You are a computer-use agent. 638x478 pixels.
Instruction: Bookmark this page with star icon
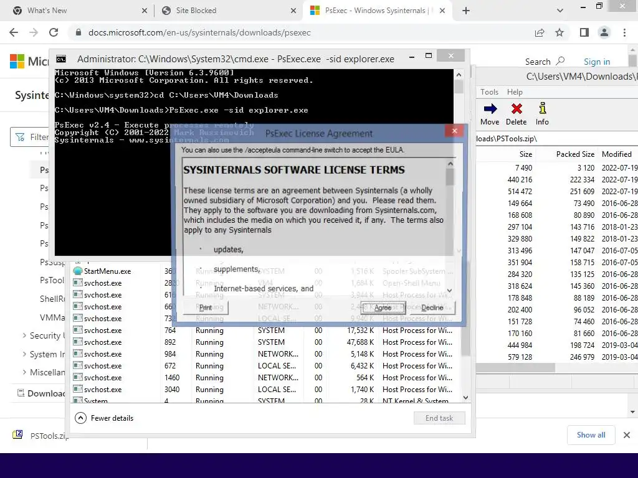(x=559, y=32)
